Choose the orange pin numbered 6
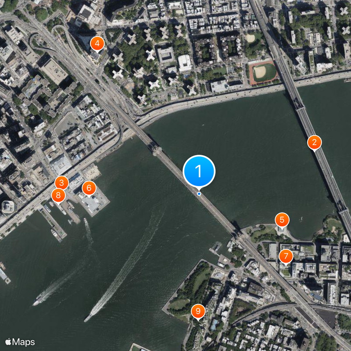This screenshot has width=351, height=351. [89, 188]
